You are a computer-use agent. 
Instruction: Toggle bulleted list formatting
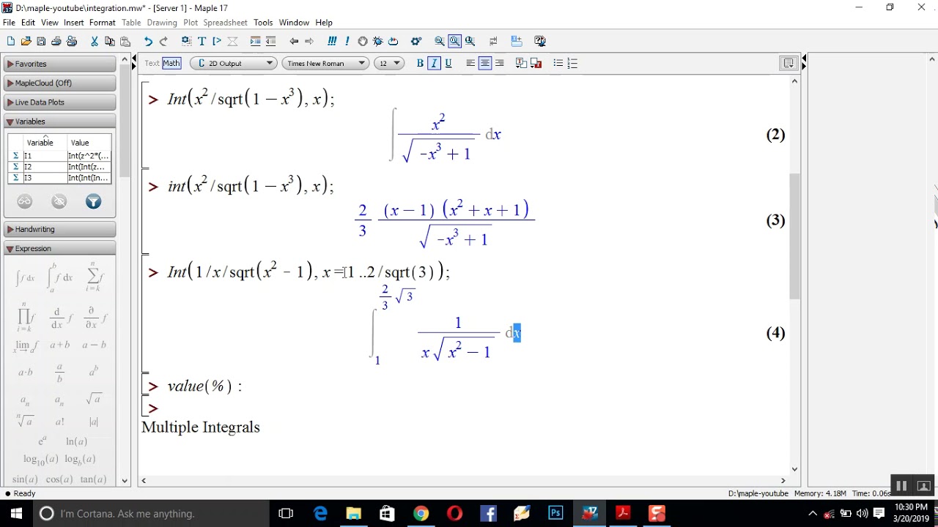[x=558, y=64]
